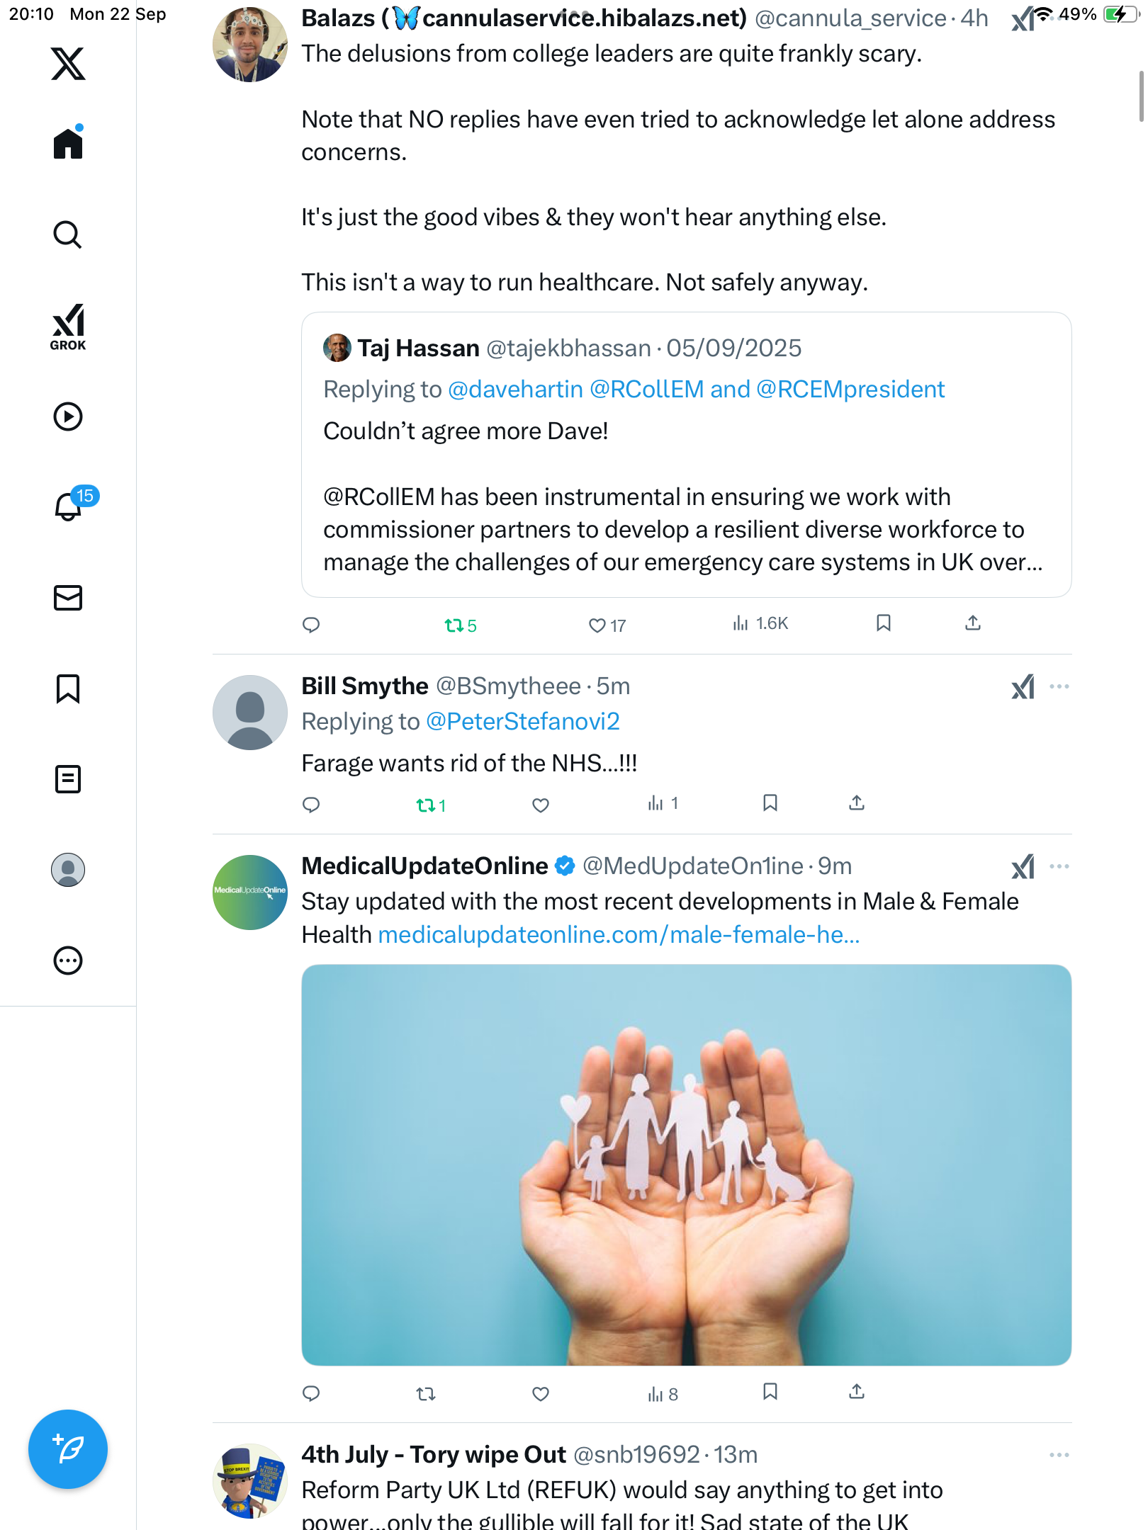The width and height of the screenshot is (1148, 1530).
Task: Bookmark the MedicalUpdateOnline tweet
Action: pos(770,1392)
